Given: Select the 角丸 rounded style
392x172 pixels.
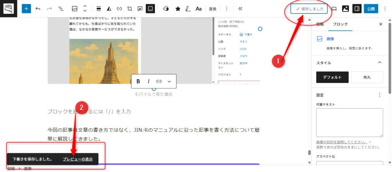Looking at the screenshot, I should click(367, 77).
